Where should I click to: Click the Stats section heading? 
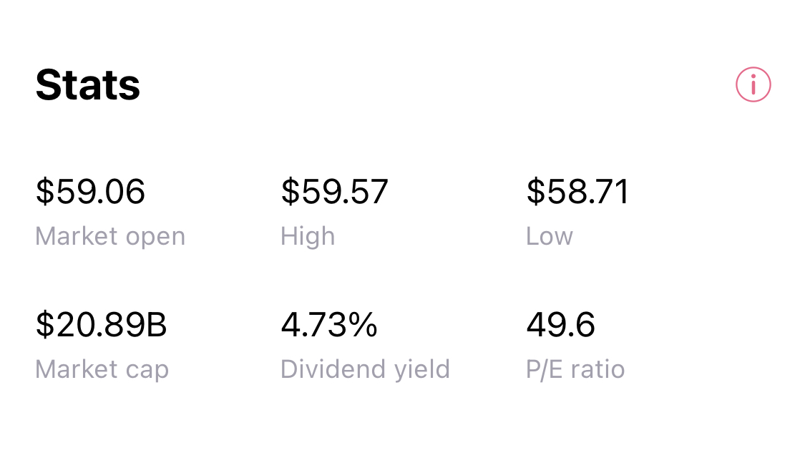tap(88, 84)
